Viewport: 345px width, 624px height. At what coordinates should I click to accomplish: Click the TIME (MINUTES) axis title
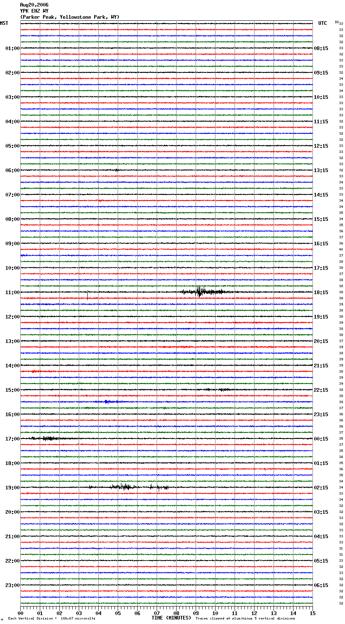[x=171, y=618]
